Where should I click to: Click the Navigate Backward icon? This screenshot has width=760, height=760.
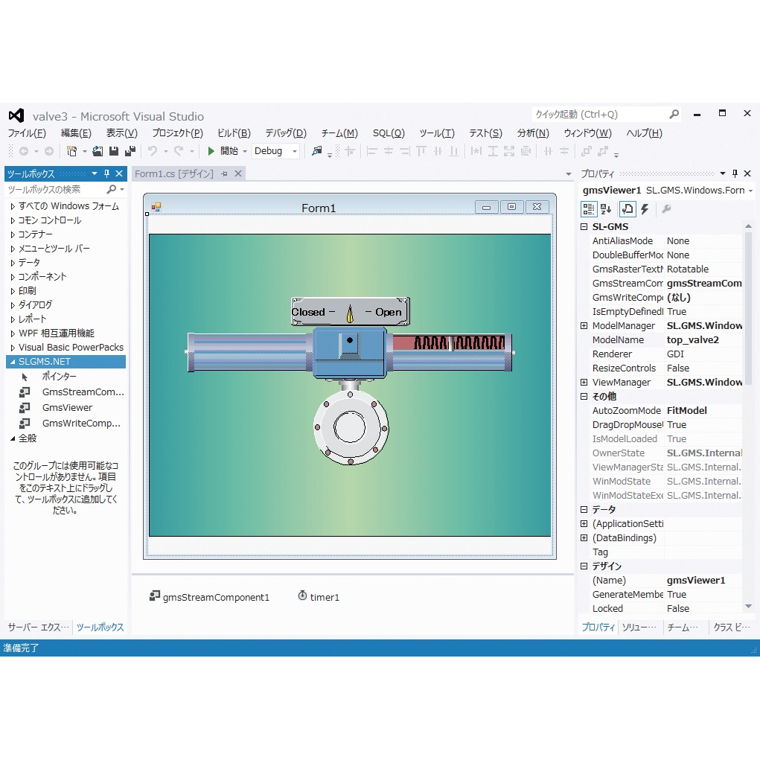click(23, 151)
